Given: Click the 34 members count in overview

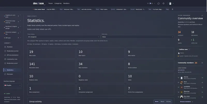Looking at the screenshot, I should 179,32.
